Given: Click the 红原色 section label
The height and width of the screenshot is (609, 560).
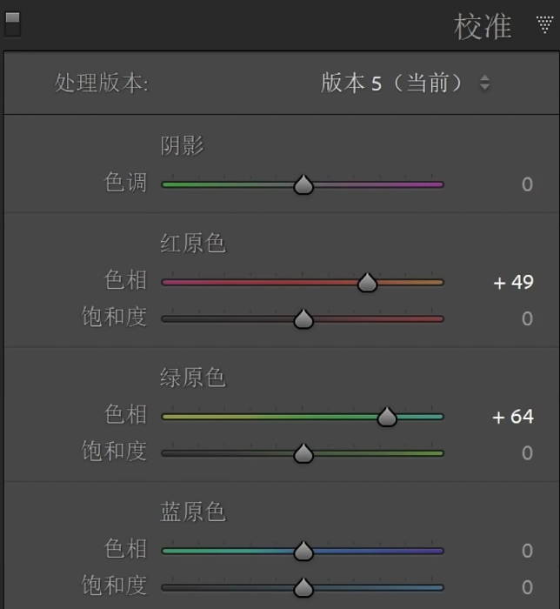Looking at the screenshot, I should pyautogui.click(x=193, y=244).
